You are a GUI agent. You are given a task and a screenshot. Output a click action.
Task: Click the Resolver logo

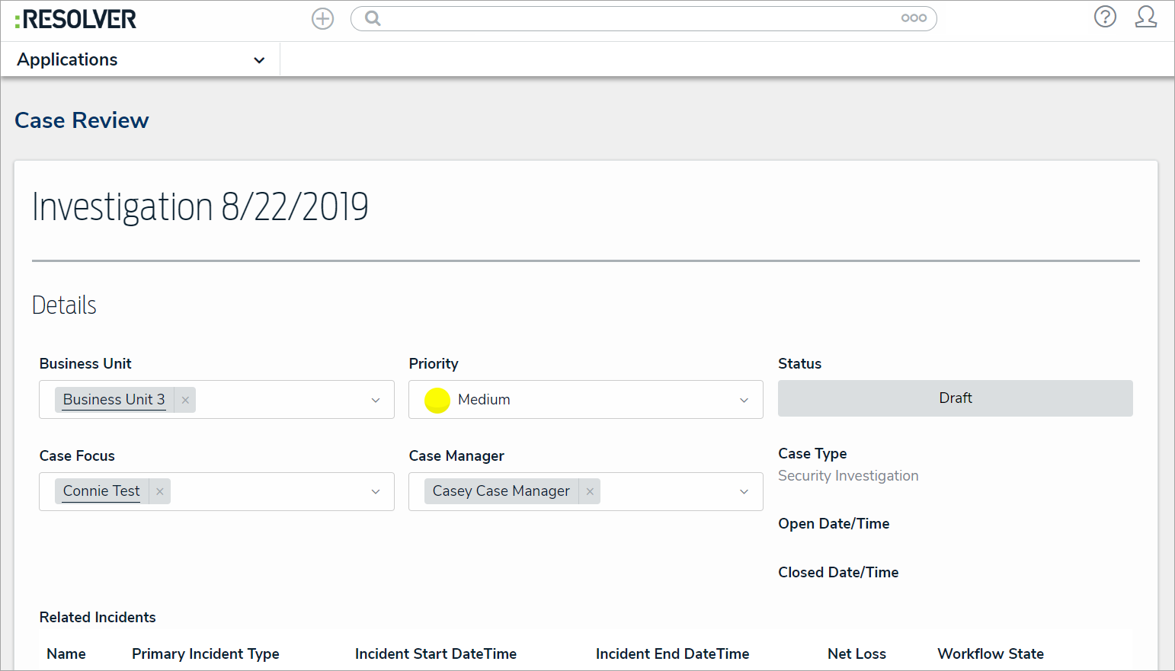(75, 19)
